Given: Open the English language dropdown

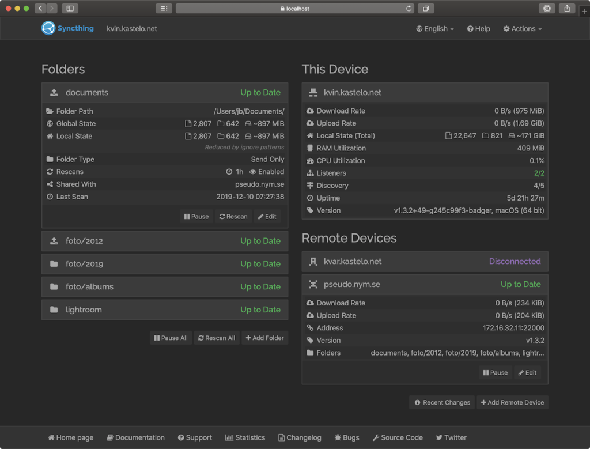Looking at the screenshot, I should (x=435, y=29).
